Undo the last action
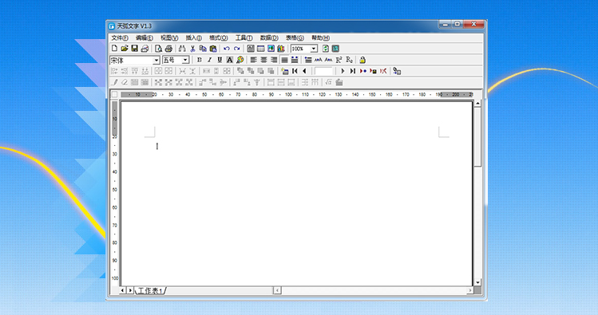598x315 pixels. coord(227,49)
